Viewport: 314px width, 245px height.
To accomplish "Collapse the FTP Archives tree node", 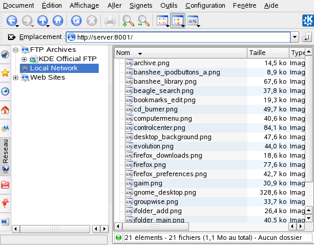I will point(16,50).
